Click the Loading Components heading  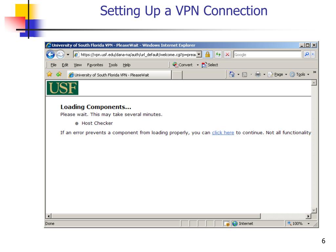tap(96, 107)
